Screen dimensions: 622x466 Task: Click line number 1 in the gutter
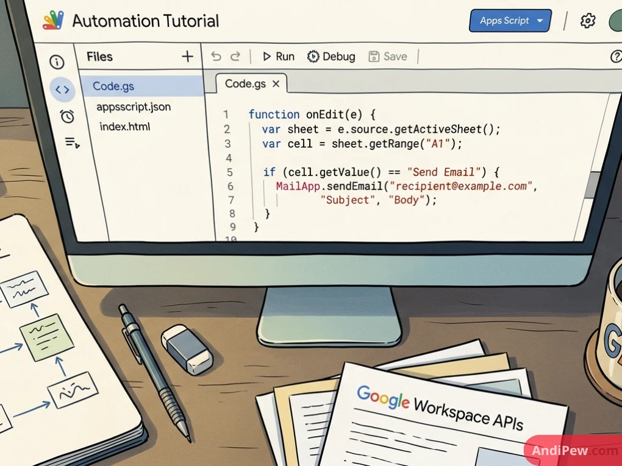point(226,115)
